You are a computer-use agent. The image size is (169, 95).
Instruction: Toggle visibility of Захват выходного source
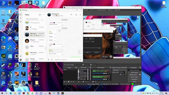[x=88, y=75]
